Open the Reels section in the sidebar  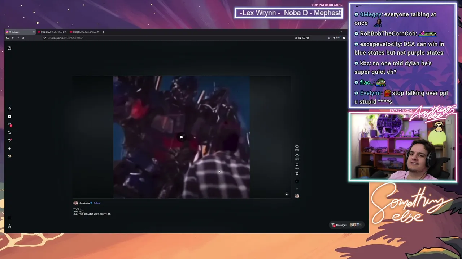[9, 117]
